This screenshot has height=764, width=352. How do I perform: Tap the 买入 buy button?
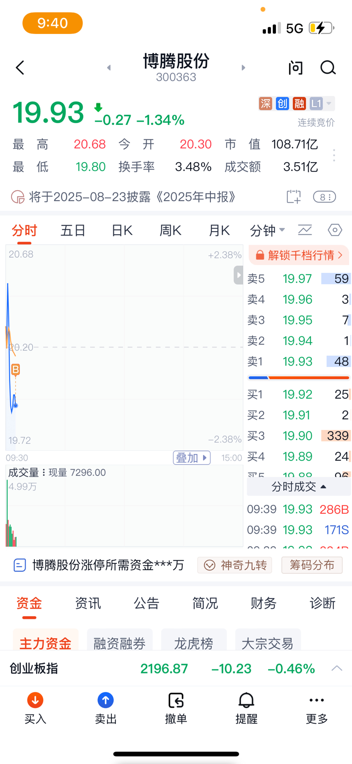coord(35,708)
